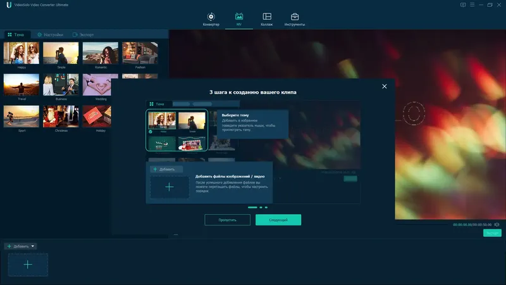This screenshot has height=285, width=506.
Task: Open the Инструменты (Tools) toolbox icon
Action: click(295, 16)
